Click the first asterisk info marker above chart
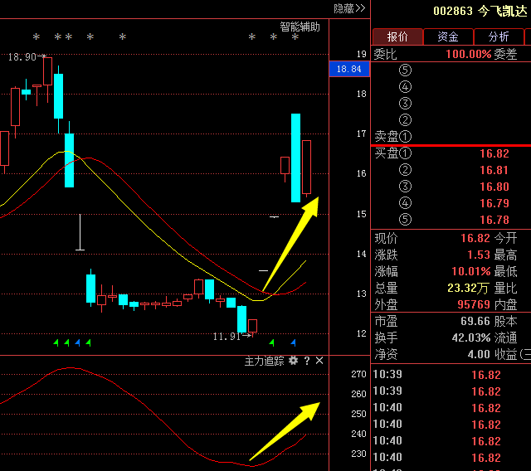The width and height of the screenshot is (531, 471). (37, 36)
